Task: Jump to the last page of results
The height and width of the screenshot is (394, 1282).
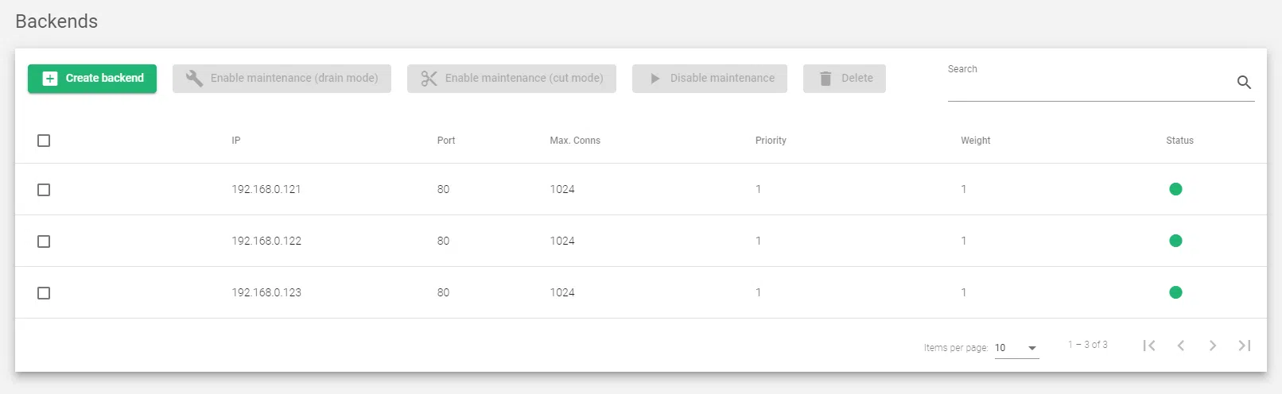Action: [1245, 346]
